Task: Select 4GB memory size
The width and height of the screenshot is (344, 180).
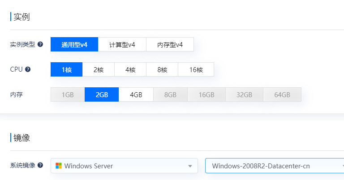Action: [x=136, y=94]
